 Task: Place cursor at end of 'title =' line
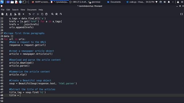tap(20, 95)
